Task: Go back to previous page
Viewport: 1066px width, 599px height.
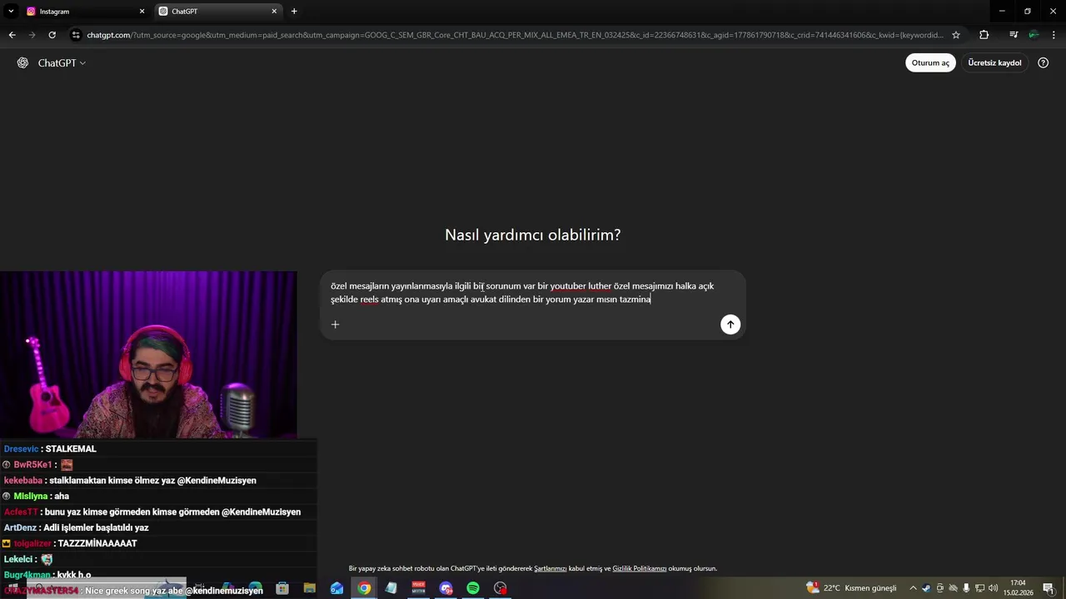Action: (12, 35)
